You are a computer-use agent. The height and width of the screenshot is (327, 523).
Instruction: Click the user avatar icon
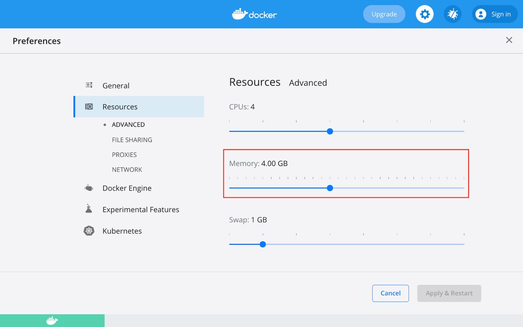pyautogui.click(x=481, y=14)
